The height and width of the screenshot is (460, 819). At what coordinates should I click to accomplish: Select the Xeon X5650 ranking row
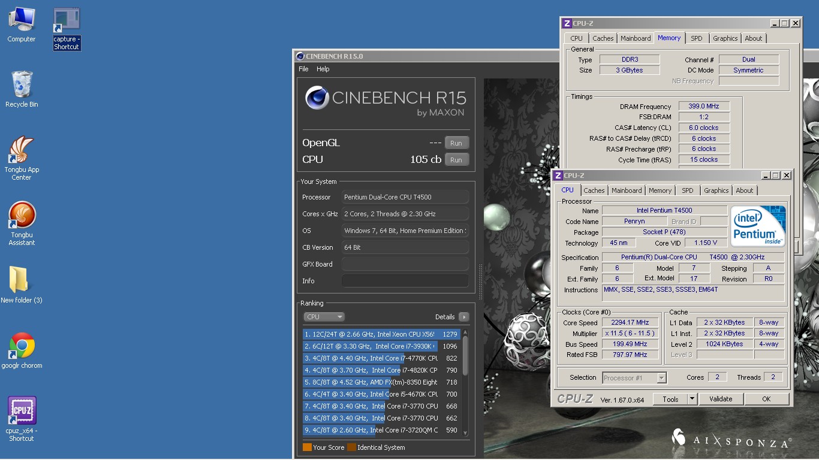(x=381, y=334)
